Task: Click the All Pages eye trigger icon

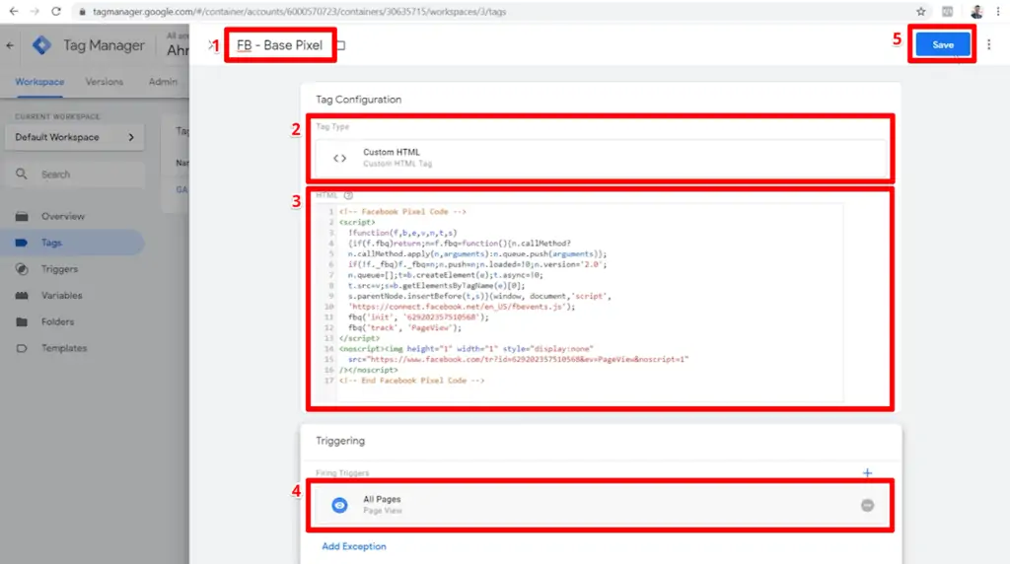Action: 339,506
